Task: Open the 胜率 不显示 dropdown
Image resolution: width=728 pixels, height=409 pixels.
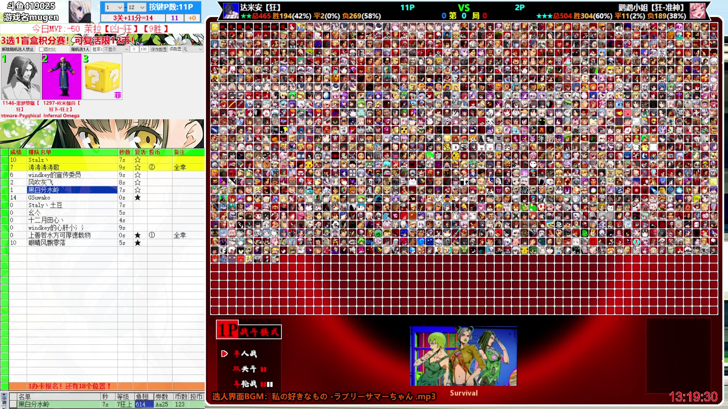Action: coord(116,49)
